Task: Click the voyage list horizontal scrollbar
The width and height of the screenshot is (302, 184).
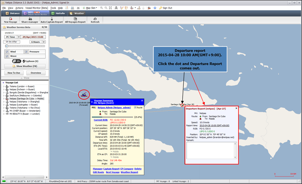Action: pyautogui.click(x=25, y=177)
